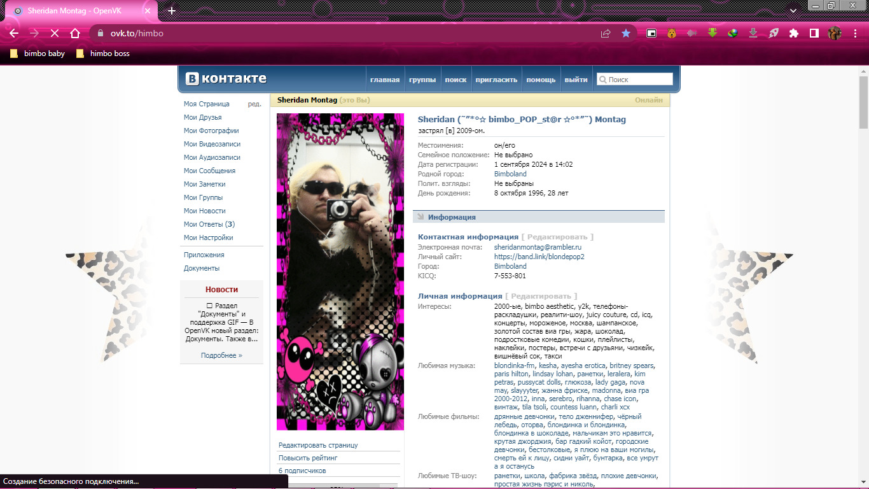The width and height of the screenshot is (869, 489).
Task: Open the picture-in-picture extension
Action: [x=651, y=33]
